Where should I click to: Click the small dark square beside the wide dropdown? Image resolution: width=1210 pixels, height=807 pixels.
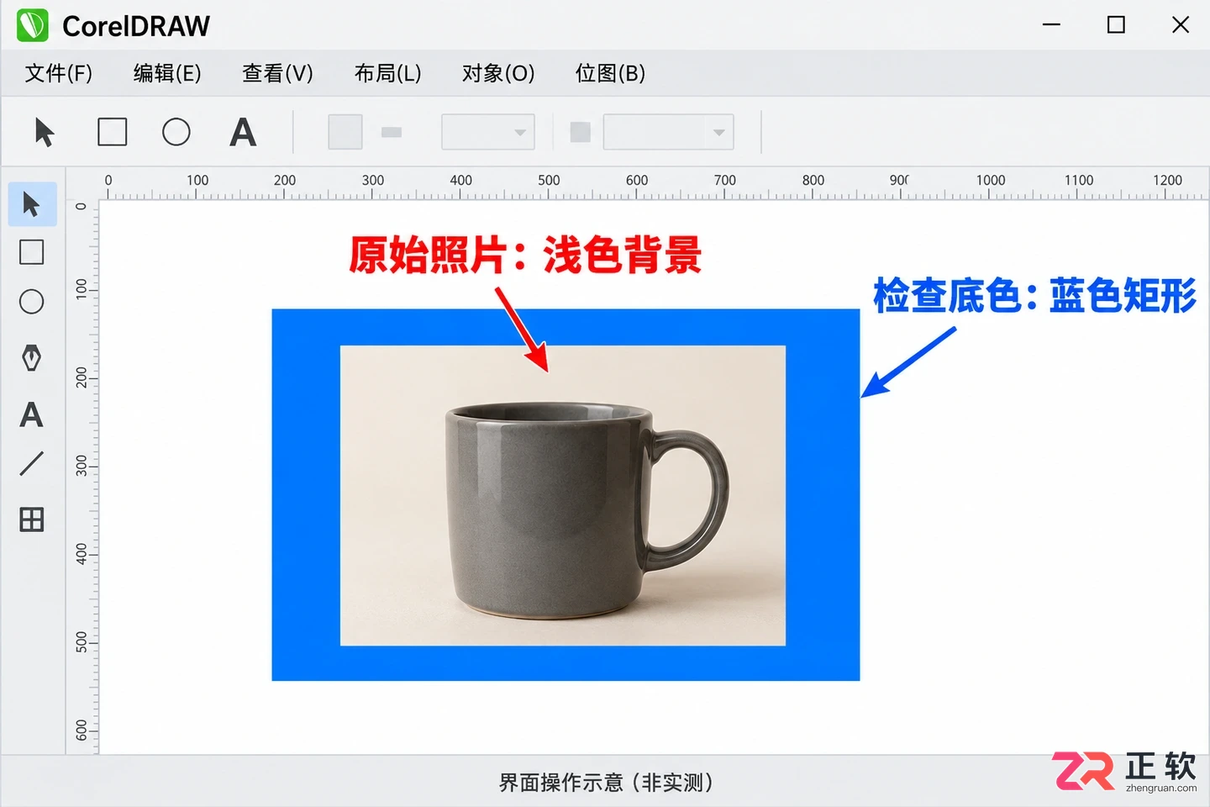tap(581, 132)
